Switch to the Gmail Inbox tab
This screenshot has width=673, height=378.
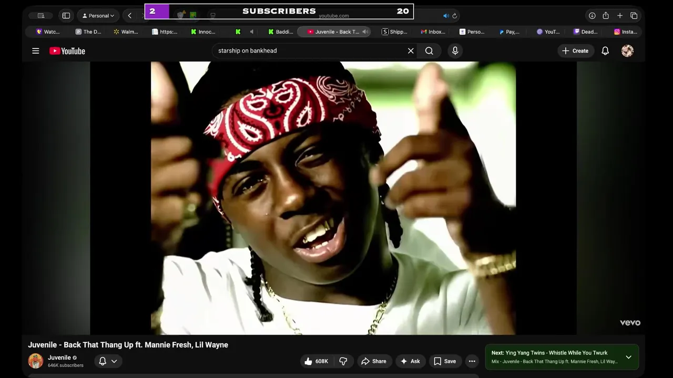tap(433, 32)
